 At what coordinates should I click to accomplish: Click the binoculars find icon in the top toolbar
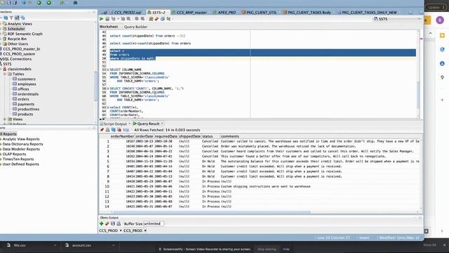click(75, 3)
